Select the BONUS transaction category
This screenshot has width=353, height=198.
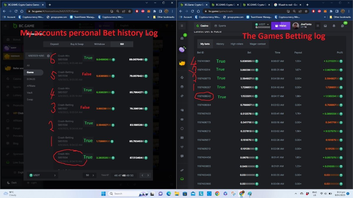(x=31, y=79)
